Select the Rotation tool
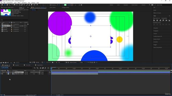The height and width of the screenshot is (96, 172). (12, 5)
